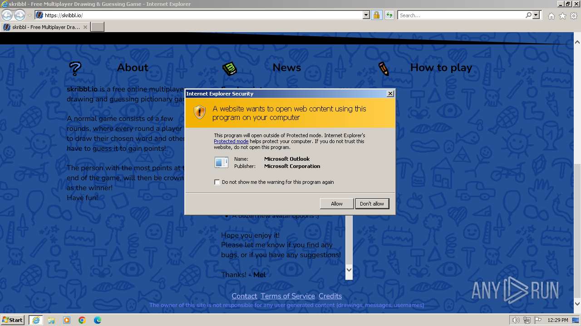Click the How to play heading

coord(441,67)
